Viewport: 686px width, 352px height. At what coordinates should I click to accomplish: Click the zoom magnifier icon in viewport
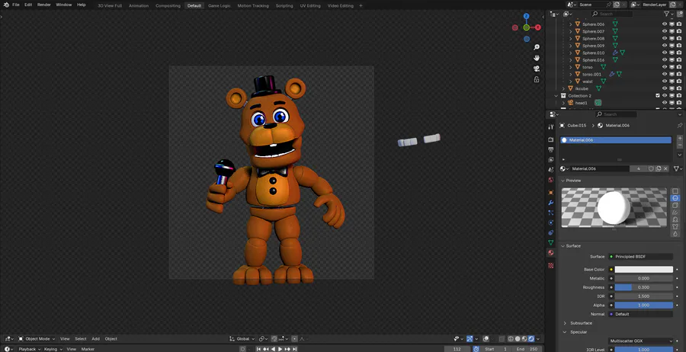coord(537,47)
